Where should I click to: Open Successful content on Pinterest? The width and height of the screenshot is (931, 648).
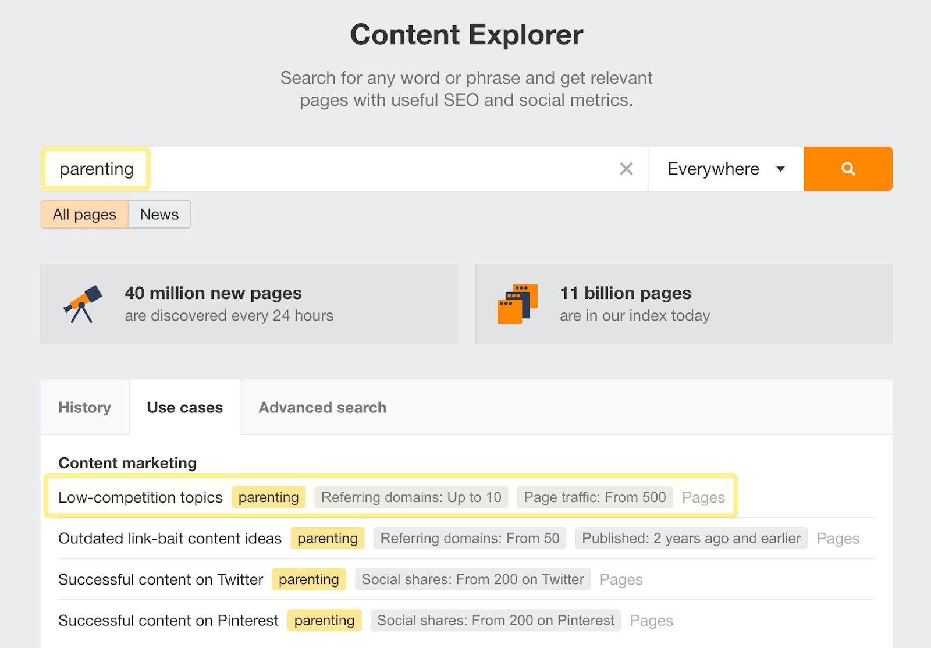pyautogui.click(x=168, y=620)
